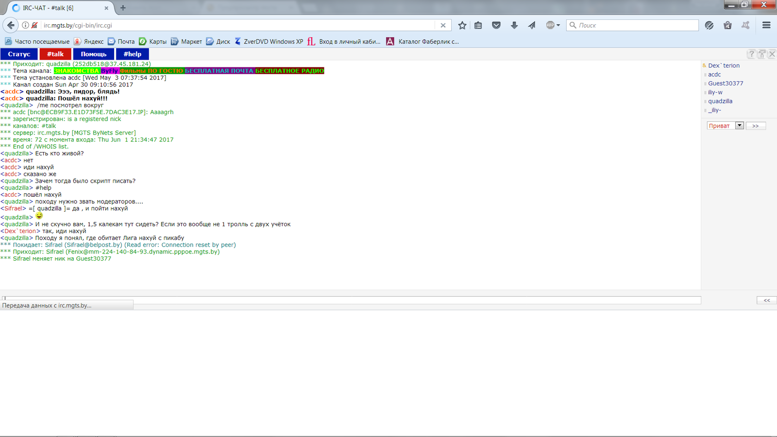Click the round striped extension icon
This screenshot has width=777, height=437.
[709, 25]
